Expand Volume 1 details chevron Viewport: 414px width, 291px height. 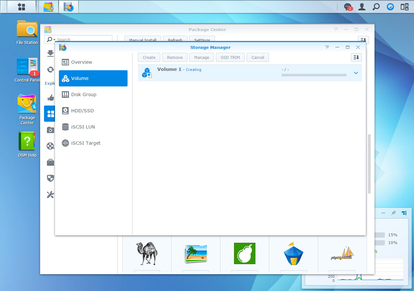(x=356, y=73)
